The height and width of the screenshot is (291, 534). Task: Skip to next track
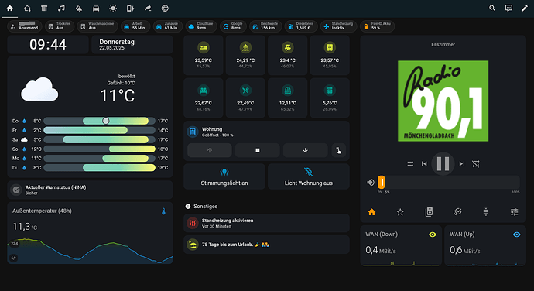(462, 164)
